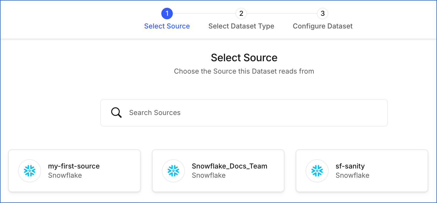Click 'Snowflake' subtitle under my-first-source

pyautogui.click(x=65, y=175)
